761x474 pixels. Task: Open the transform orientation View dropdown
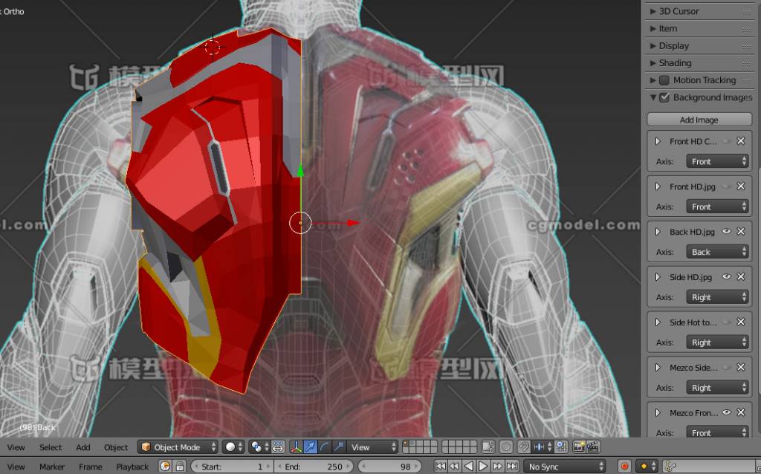(x=373, y=447)
